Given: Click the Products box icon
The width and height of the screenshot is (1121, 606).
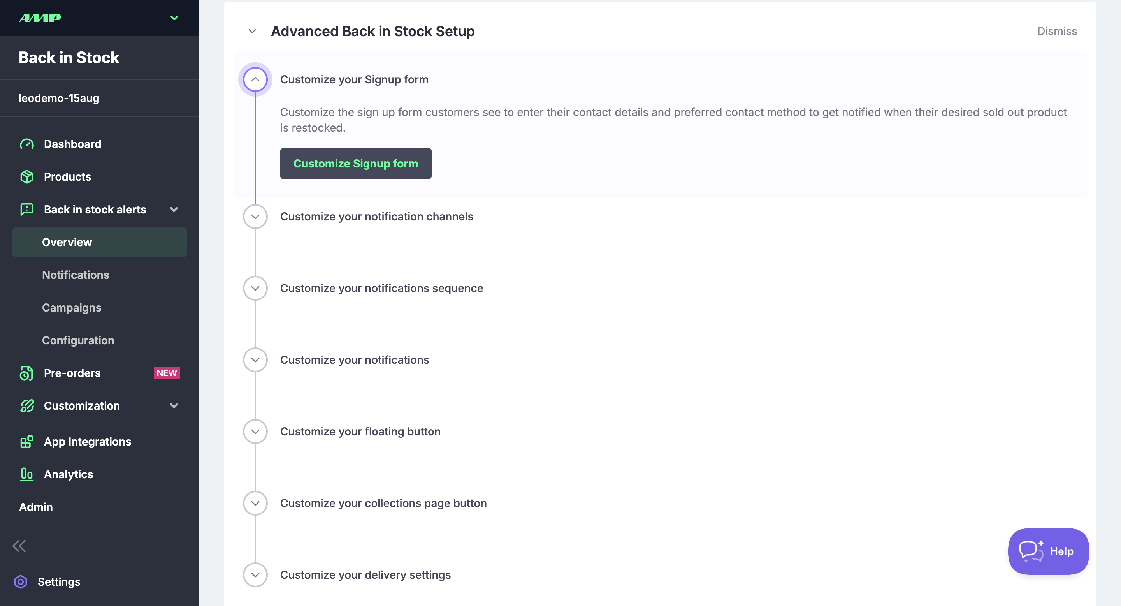Looking at the screenshot, I should [x=26, y=177].
